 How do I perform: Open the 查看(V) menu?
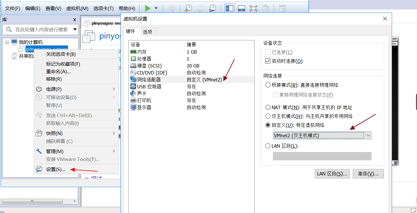pos(53,9)
